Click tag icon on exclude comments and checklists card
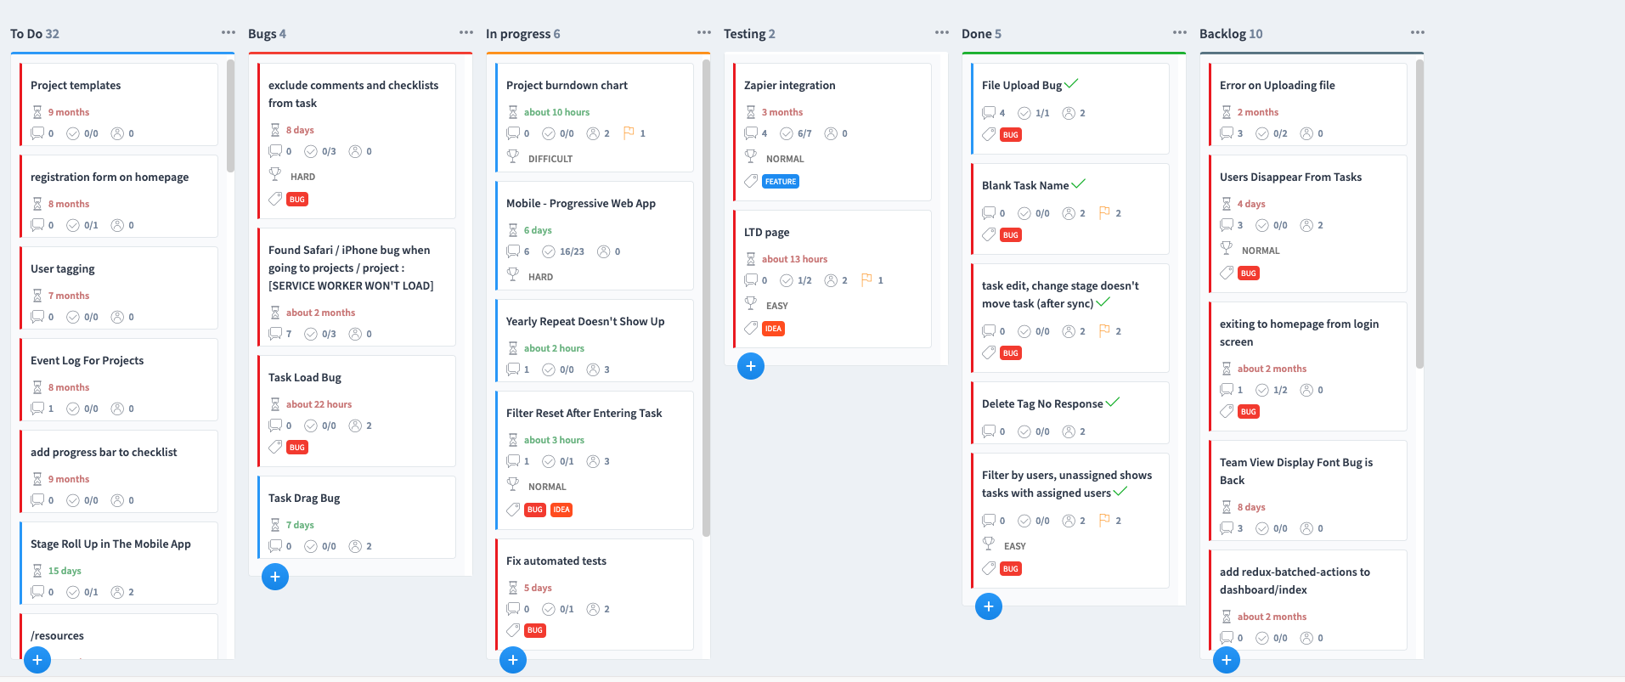The height and width of the screenshot is (682, 1625). coord(275,199)
